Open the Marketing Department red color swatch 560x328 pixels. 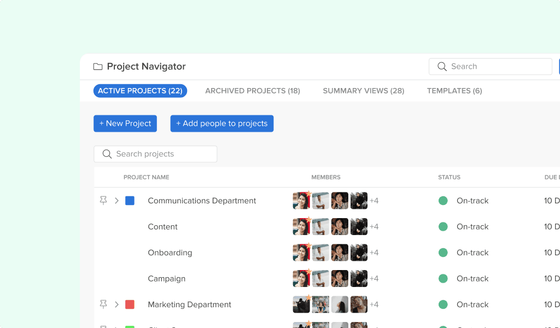(130, 304)
